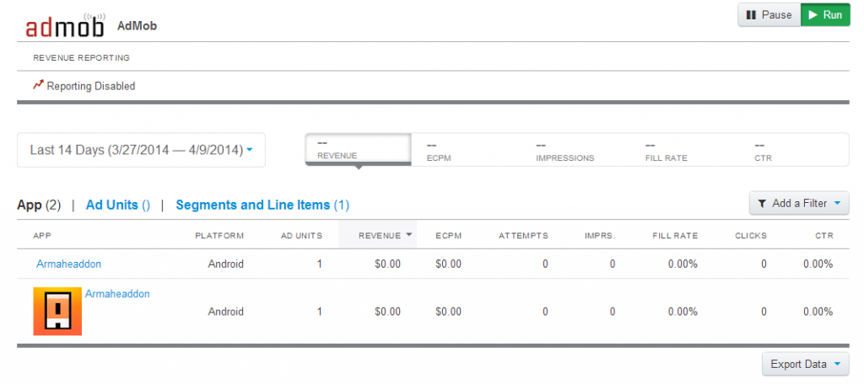The height and width of the screenshot is (384, 864).
Task: Pause the network with the Pause button
Action: 769,15
